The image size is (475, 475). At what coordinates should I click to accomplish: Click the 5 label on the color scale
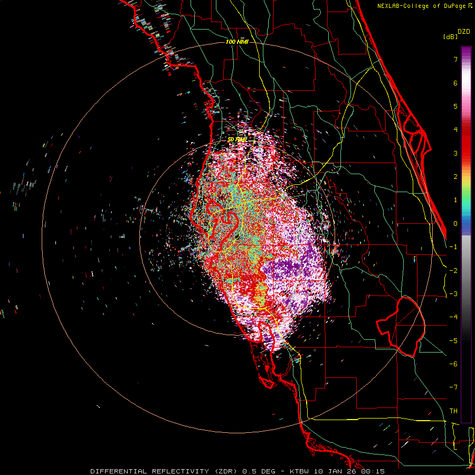click(455, 106)
